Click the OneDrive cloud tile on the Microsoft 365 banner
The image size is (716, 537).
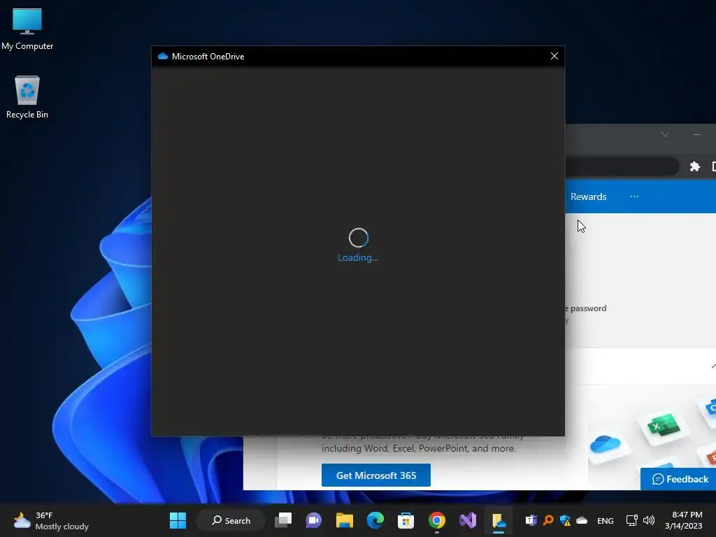605,444
